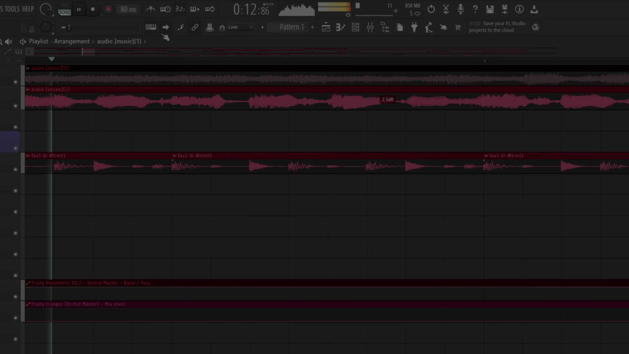Add new pattern with plus button
Image resolution: width=629 pixels, height=354 pixels.
click(x=312, y=27)
